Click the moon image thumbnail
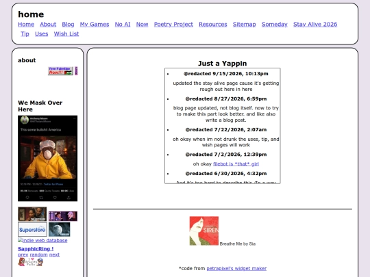Viewport: 370px width, 277px height. point(60,229)
